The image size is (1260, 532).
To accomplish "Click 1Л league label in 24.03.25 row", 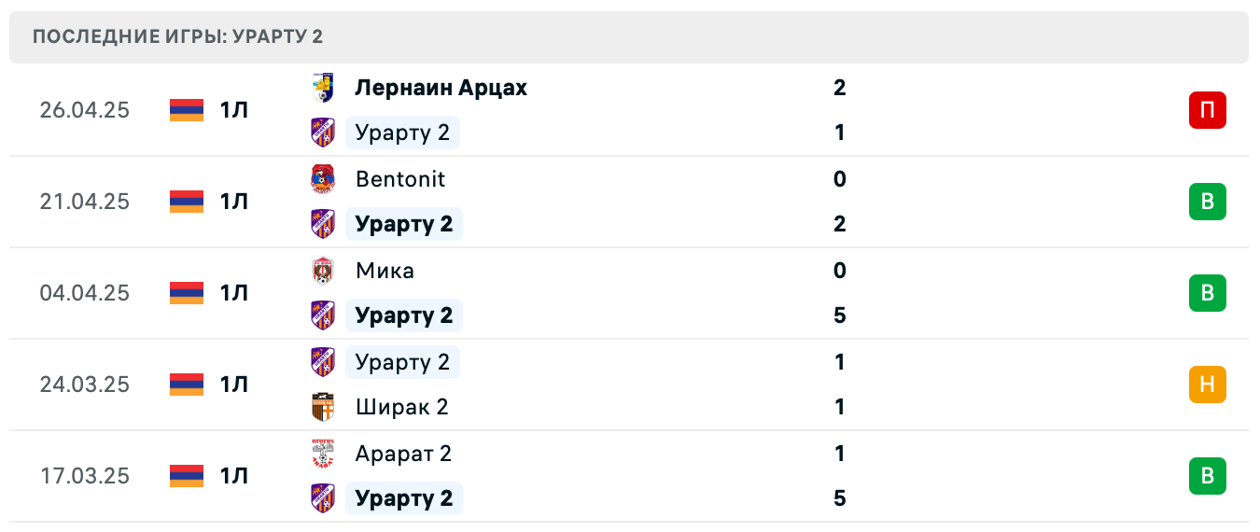I will pyautogui.click(x=234, y=385).
